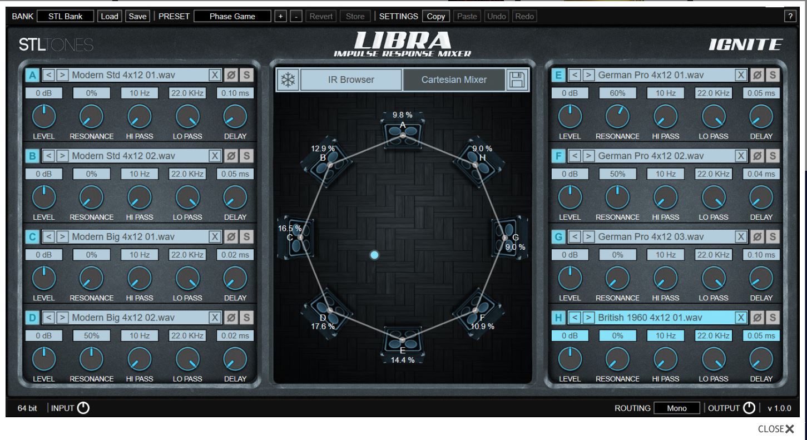Load previous IR in slot F
807x440 pixels.
(x=575, y=156)
